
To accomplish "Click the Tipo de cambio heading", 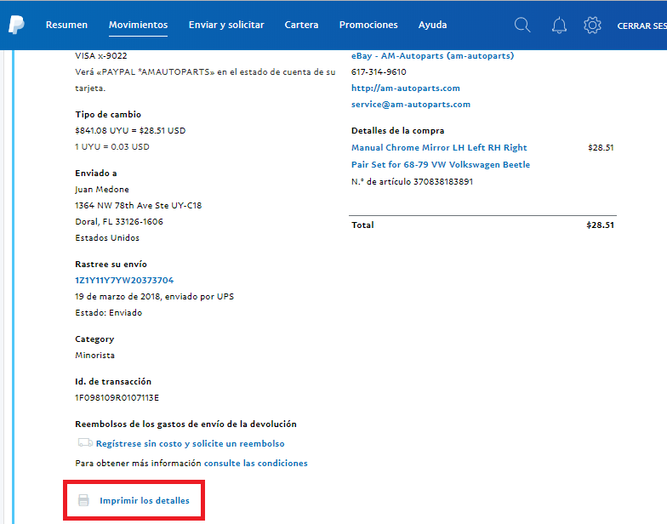I will (108, 114).
